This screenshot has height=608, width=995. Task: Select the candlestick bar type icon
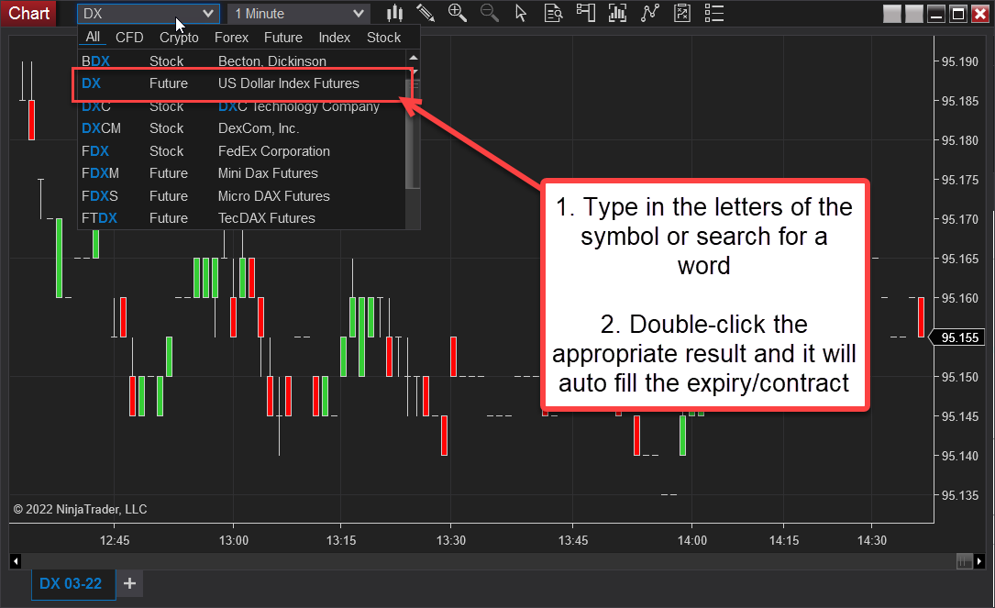[x=395, y=13]
